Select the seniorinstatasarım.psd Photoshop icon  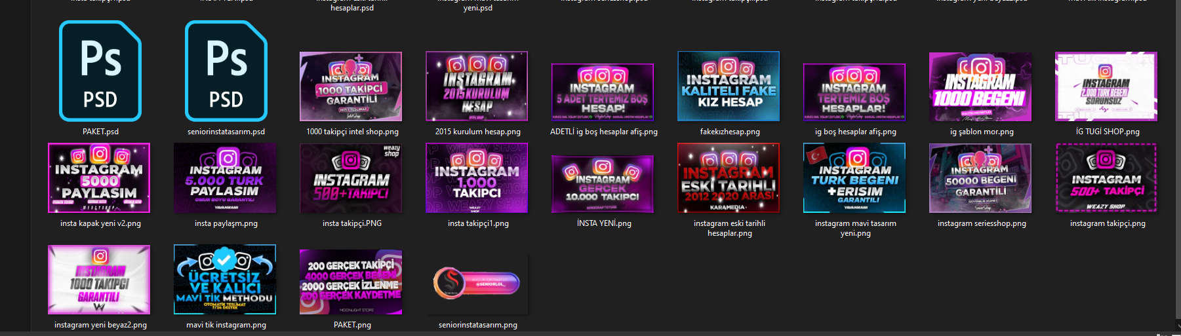226,71
